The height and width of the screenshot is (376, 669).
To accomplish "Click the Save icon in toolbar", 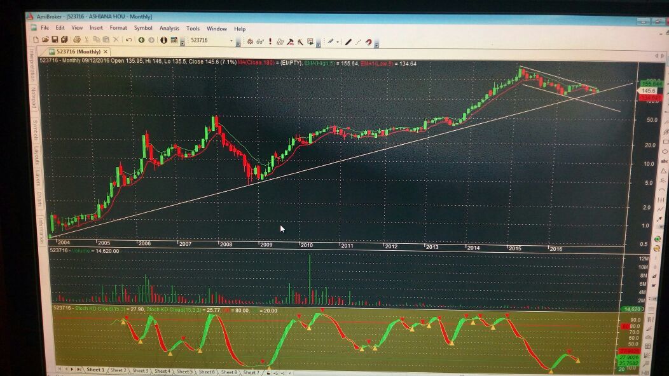I will click(x=55, y=40).
